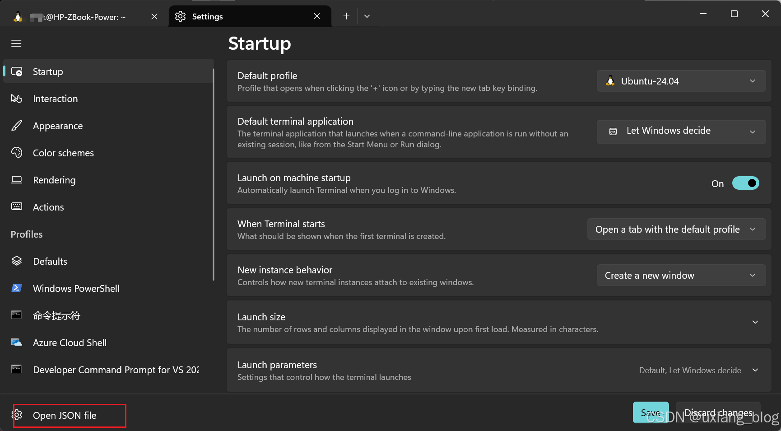Click the sidebar vertical scrollbar
The image size is (781, 431).
click(x=213, y=174)
